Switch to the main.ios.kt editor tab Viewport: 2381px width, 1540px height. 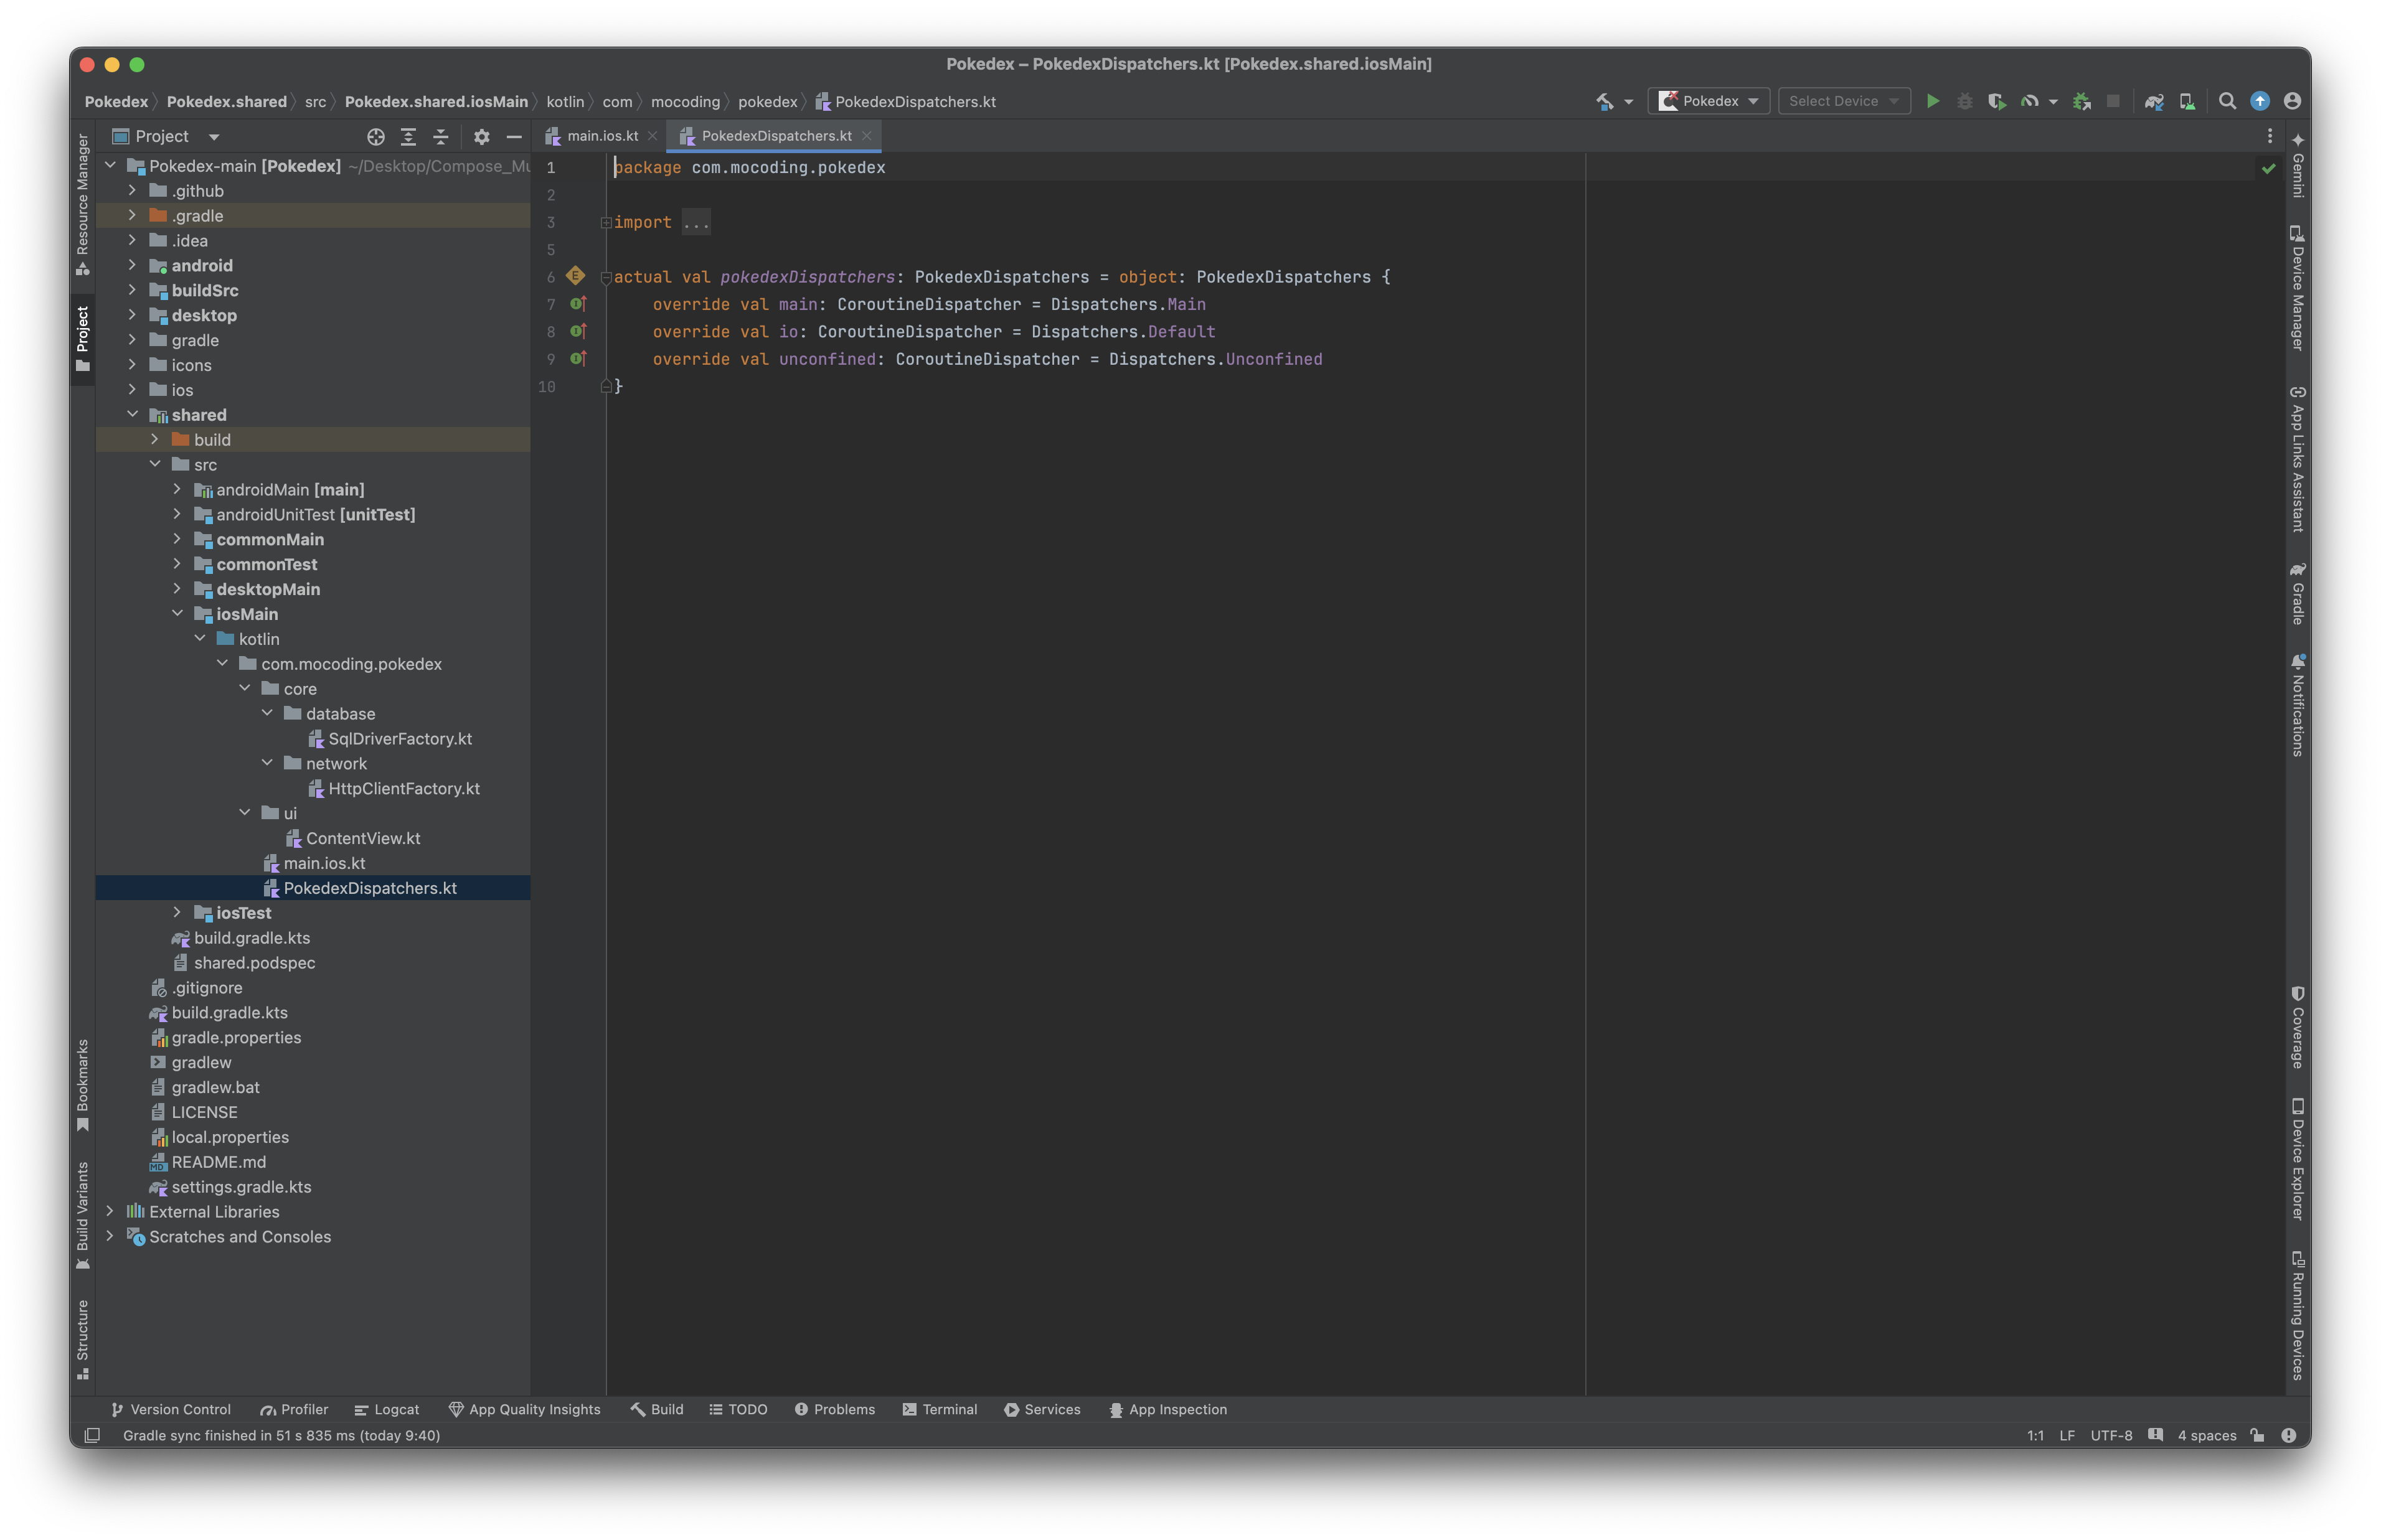pyautogui.click(x=602, y=136)
